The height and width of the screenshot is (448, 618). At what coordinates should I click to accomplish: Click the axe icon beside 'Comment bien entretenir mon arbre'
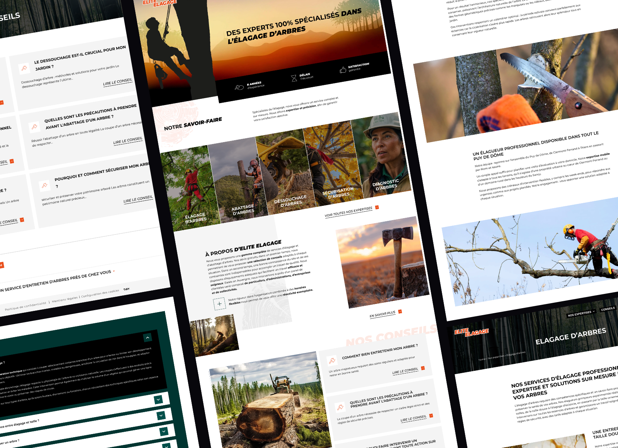pyautogui.click(x=332, y=361)
